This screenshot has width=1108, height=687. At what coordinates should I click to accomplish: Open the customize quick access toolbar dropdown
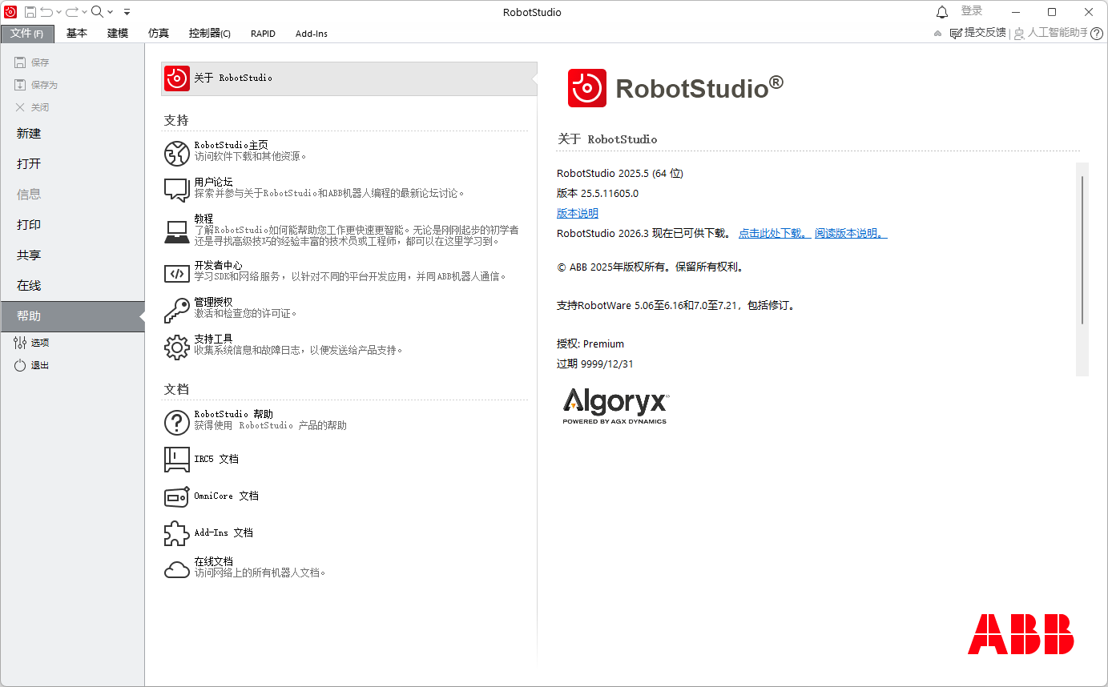pos(127,12)
